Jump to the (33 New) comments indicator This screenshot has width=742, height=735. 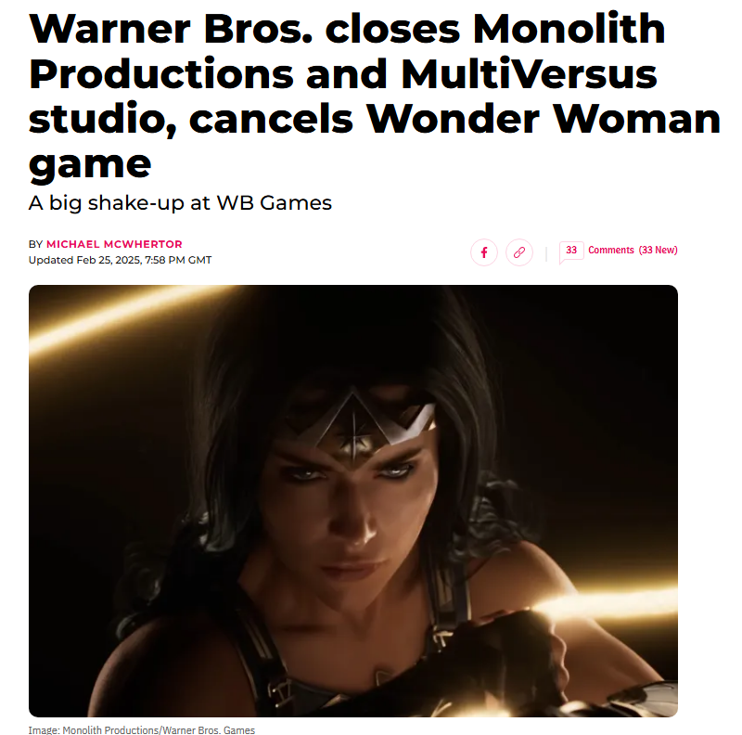(658, 250)
